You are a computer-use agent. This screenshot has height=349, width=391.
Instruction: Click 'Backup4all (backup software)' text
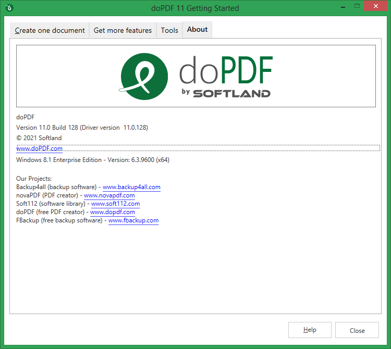tap(56, 187)
